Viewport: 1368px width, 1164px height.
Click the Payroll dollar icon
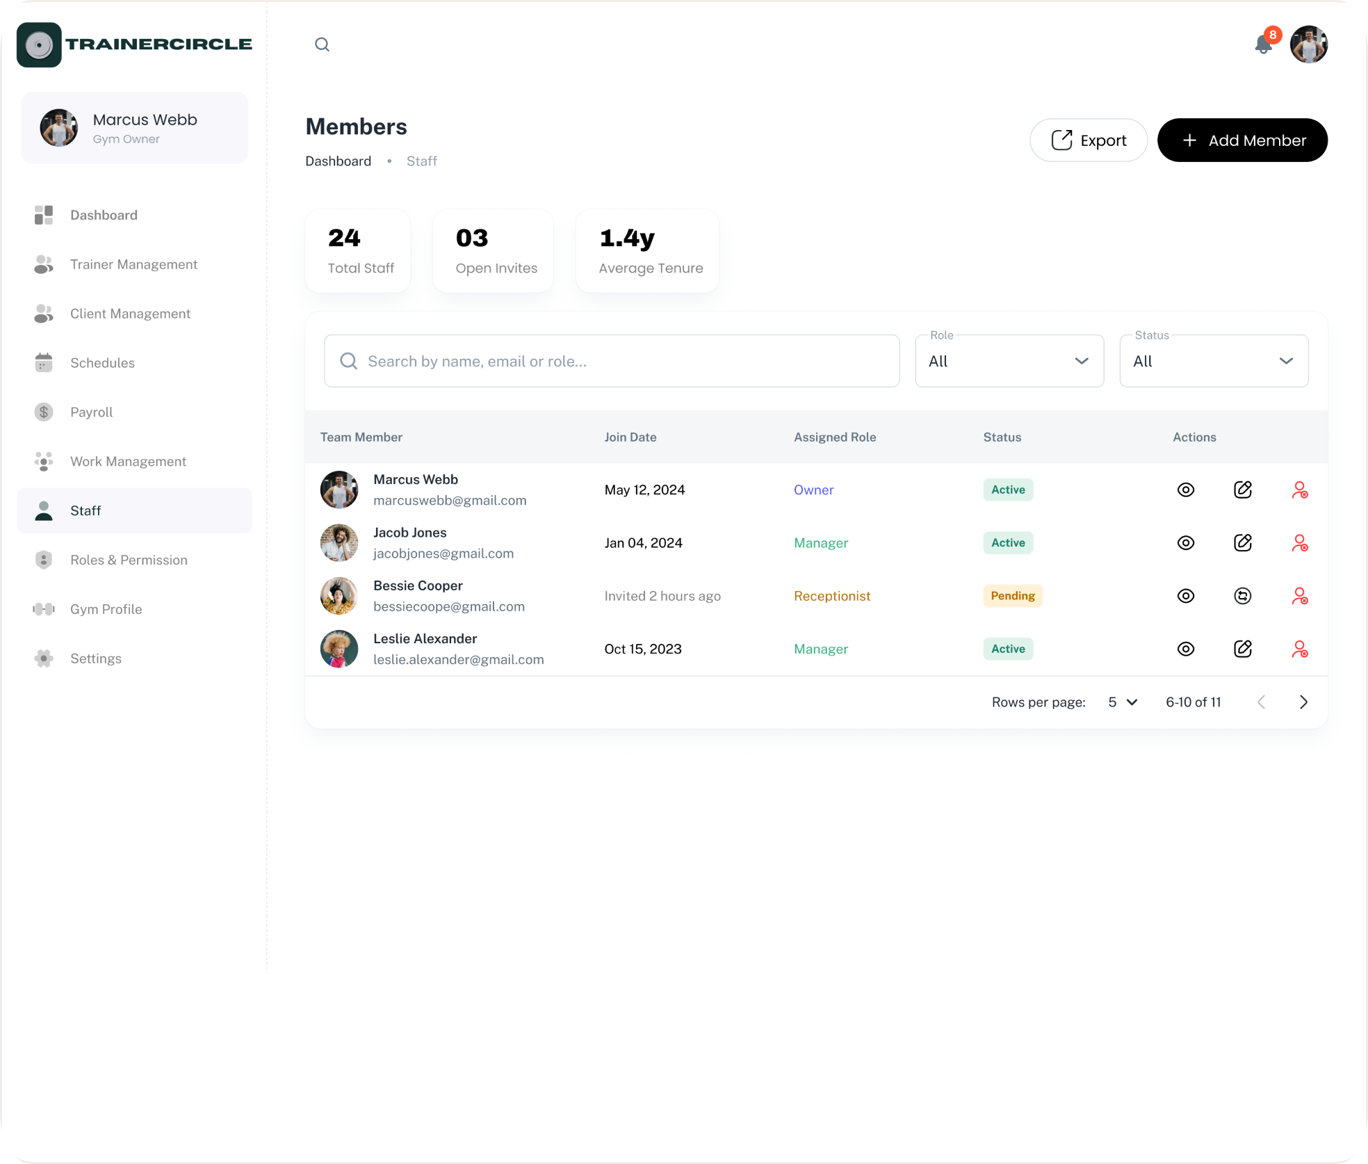pos(44,412)
